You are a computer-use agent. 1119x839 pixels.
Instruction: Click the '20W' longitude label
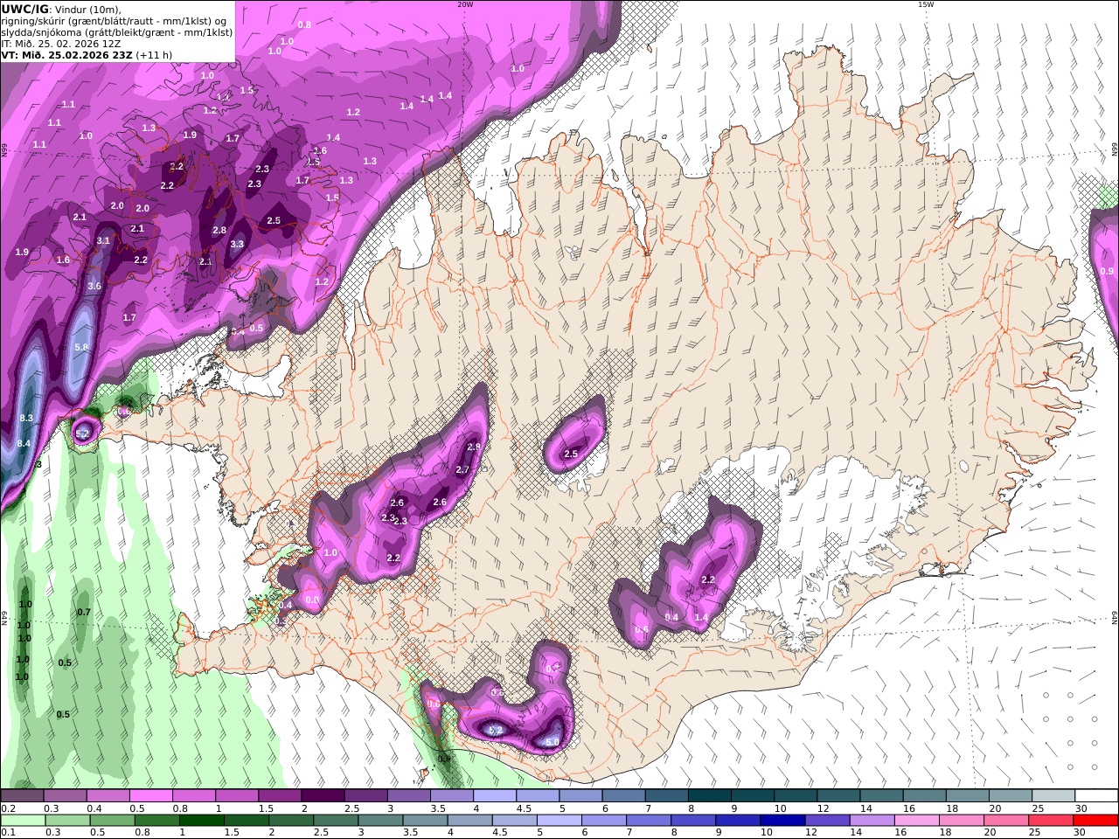click(465, 4)
